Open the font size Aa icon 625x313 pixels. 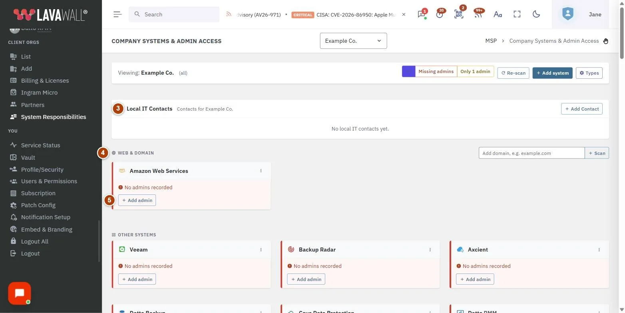pos(498,14)
